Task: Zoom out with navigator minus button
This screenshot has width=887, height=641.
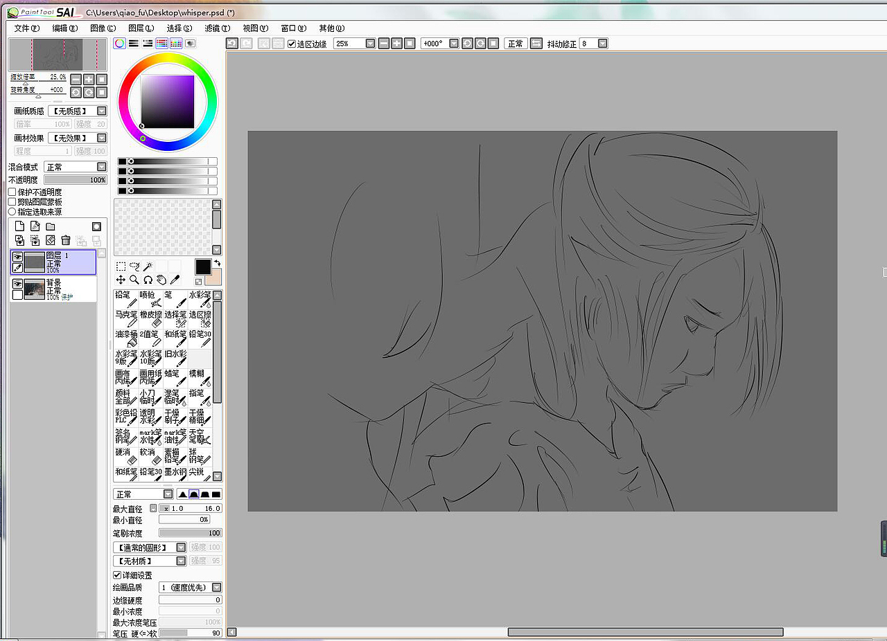Action: (76, 79)
